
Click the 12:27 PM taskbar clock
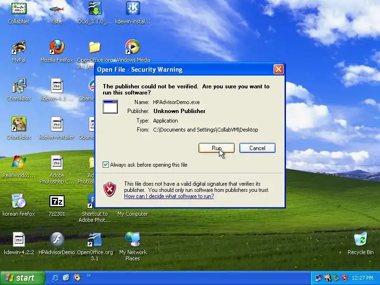tap(362, 278)
